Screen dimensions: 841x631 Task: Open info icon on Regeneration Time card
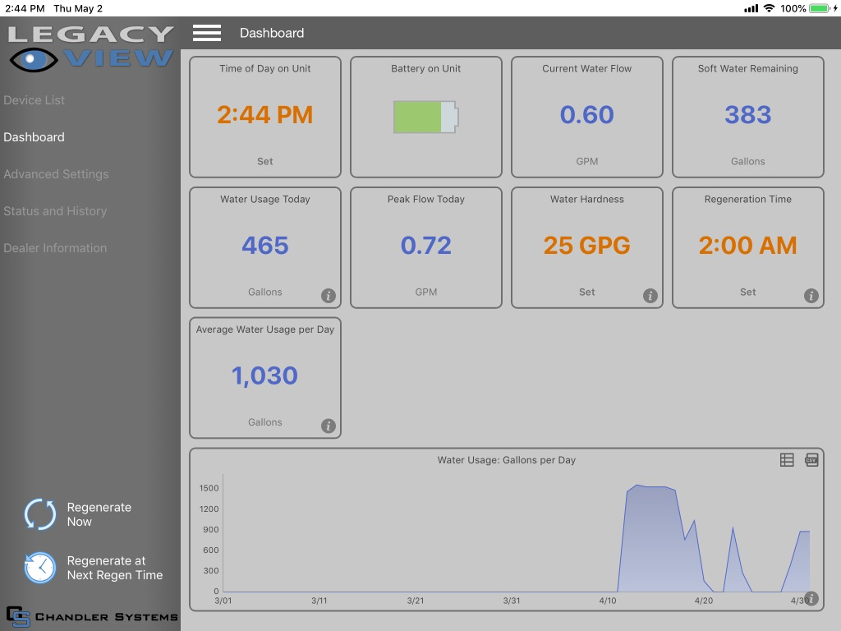point(811,295)
